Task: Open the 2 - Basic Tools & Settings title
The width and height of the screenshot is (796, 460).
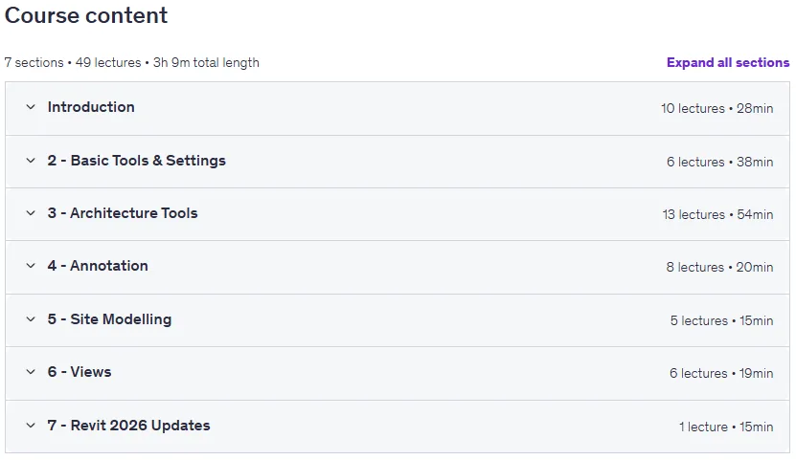Action: [137, 161]
